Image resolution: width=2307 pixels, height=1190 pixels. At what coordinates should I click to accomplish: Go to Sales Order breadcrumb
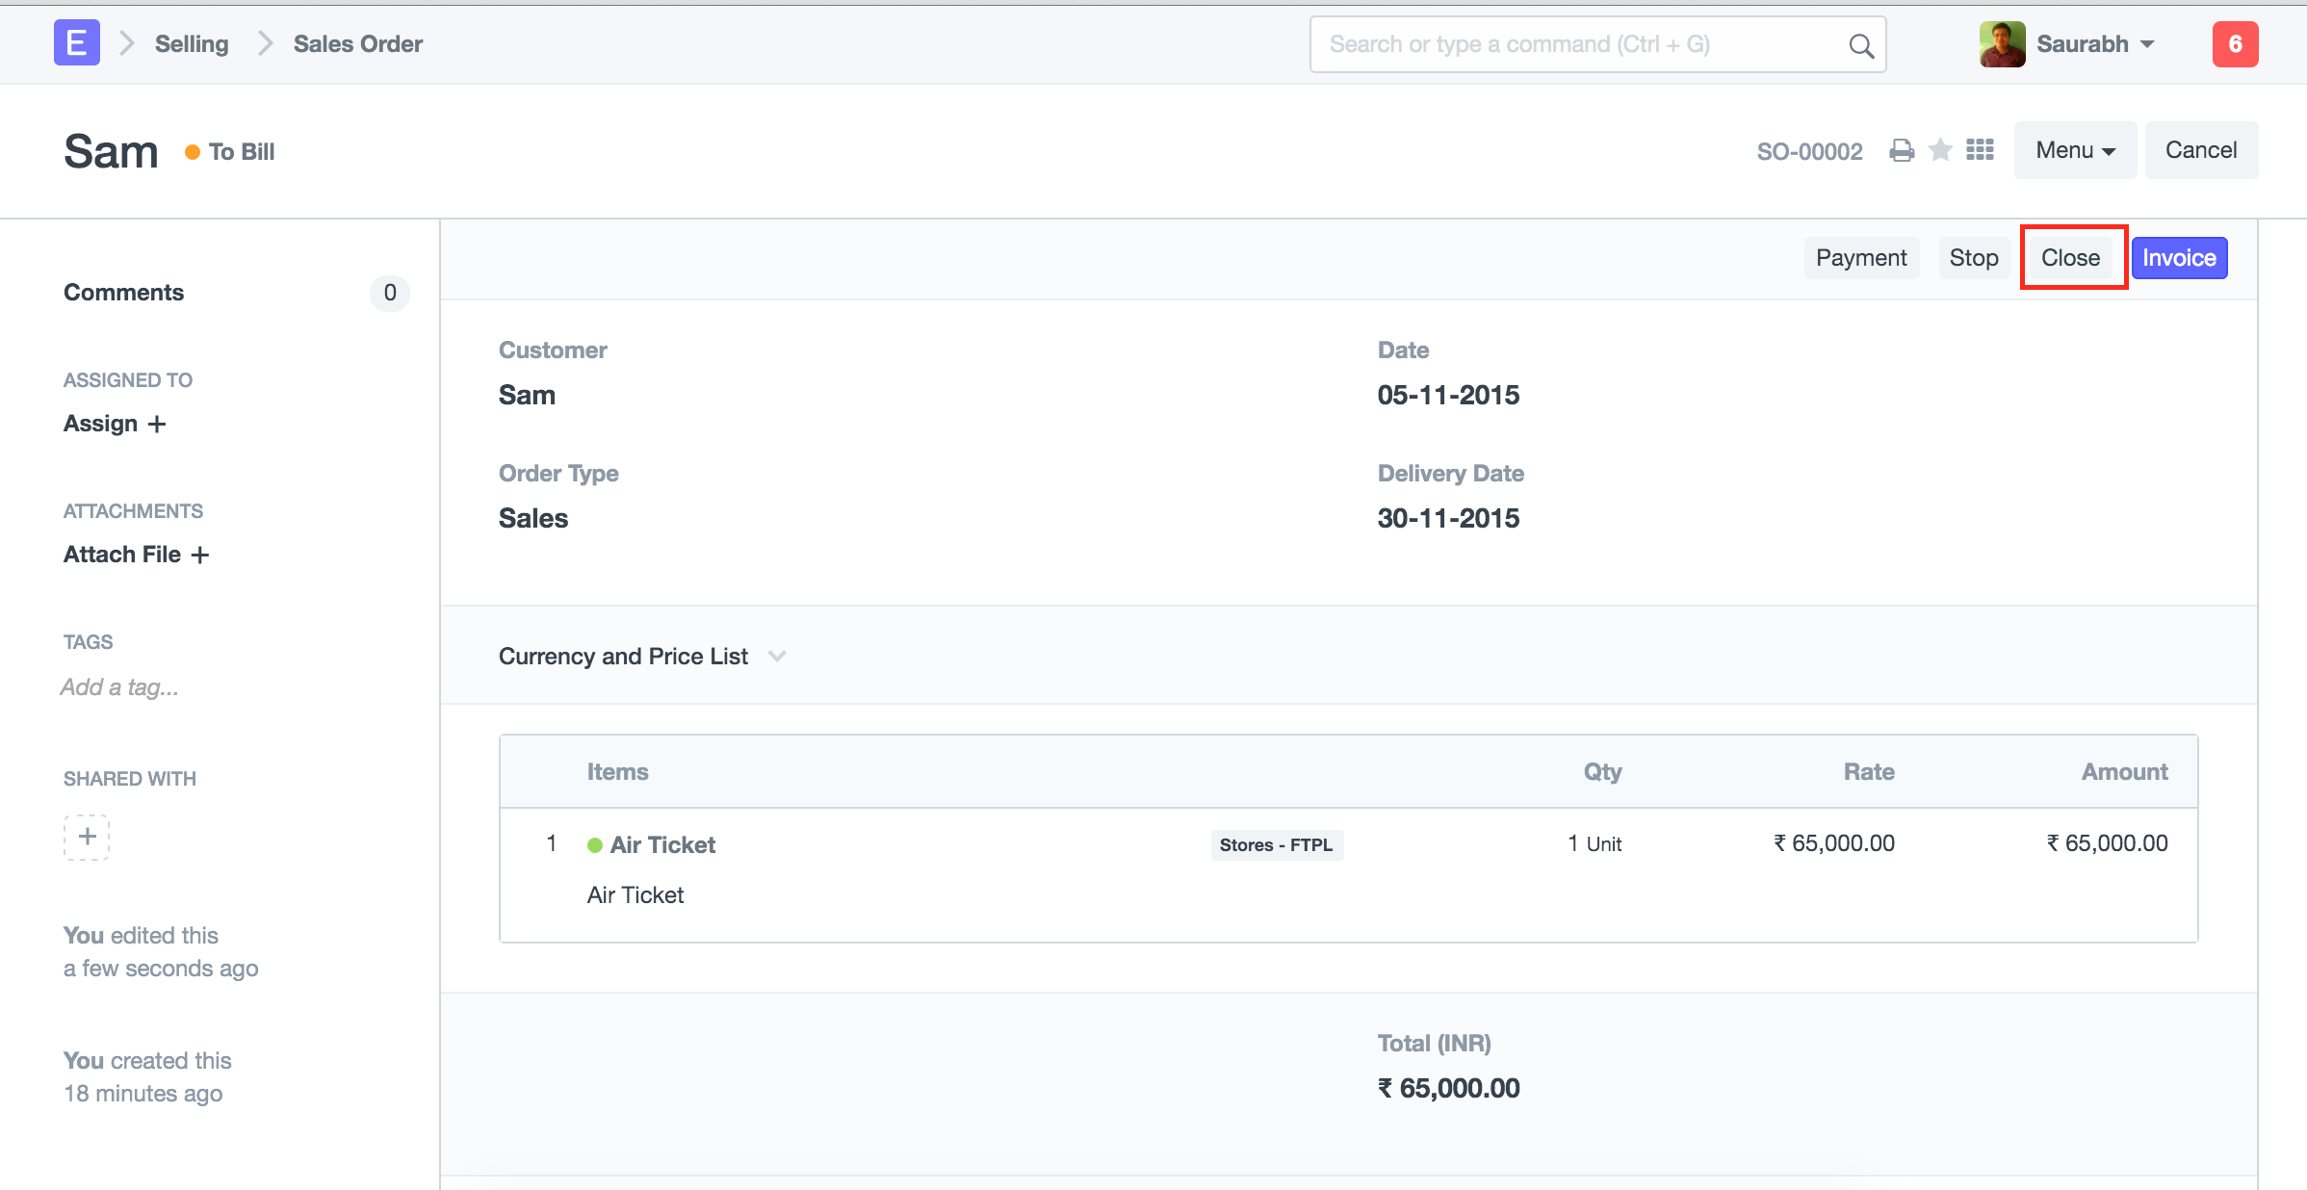click(357, 44)
